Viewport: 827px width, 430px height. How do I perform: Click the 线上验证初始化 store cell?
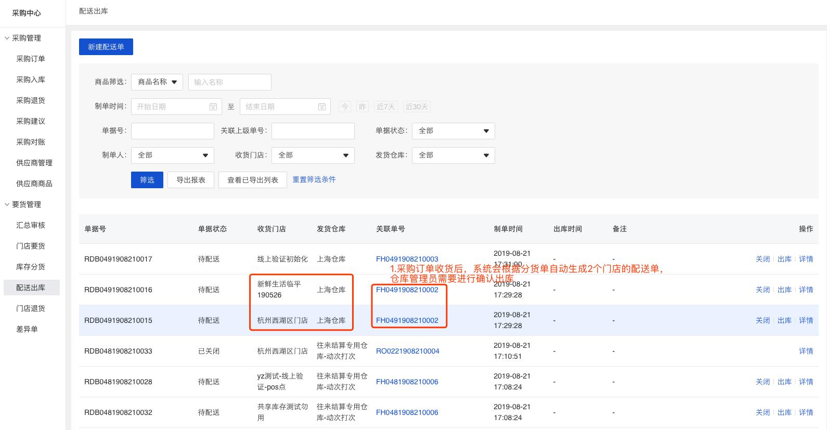point(282,259)
